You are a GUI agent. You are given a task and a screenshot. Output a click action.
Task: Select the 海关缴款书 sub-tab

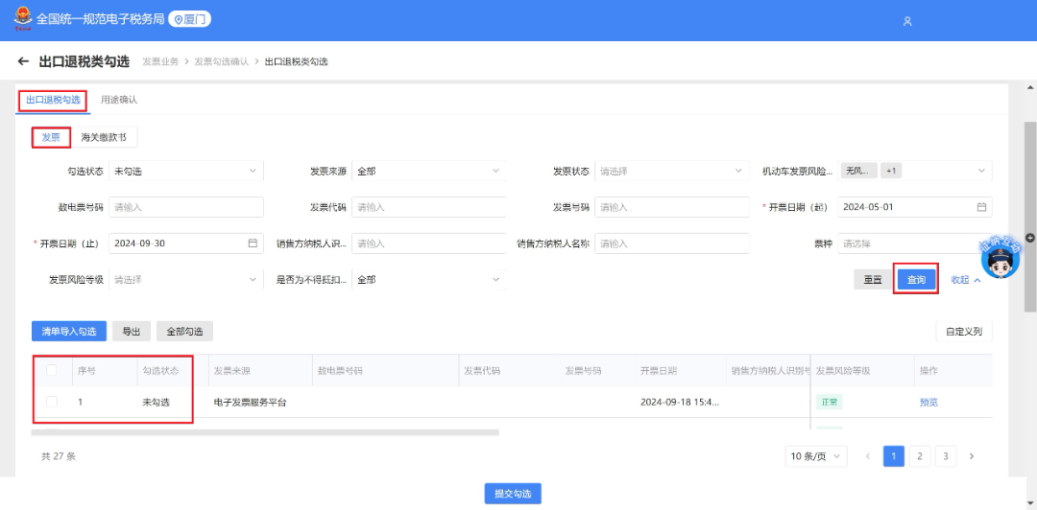(104, 137)
